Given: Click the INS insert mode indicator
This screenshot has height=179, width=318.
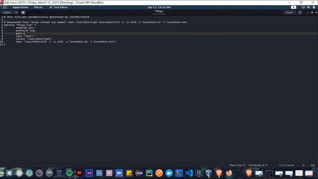Looking at the screenshot, I should 313,166.
